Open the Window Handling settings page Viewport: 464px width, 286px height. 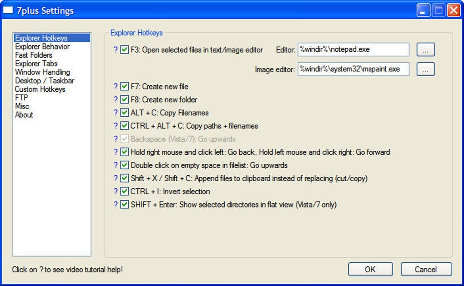pos(42,72)
